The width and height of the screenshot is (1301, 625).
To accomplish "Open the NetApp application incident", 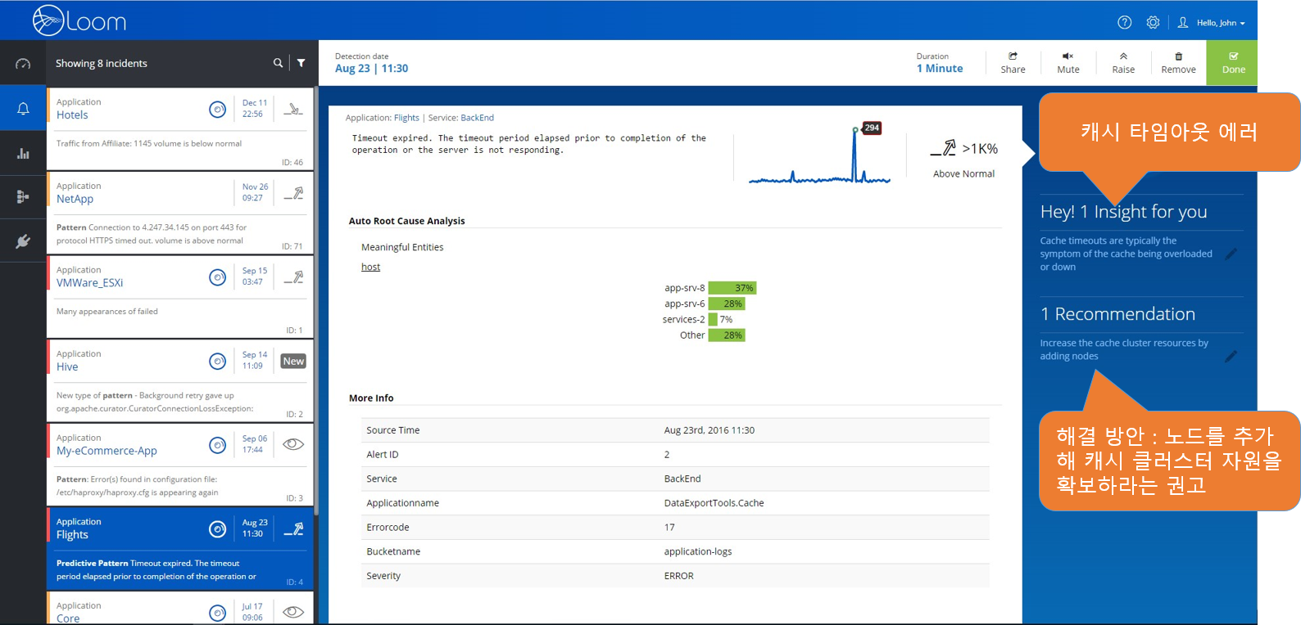I will click(x=180, y=214).
